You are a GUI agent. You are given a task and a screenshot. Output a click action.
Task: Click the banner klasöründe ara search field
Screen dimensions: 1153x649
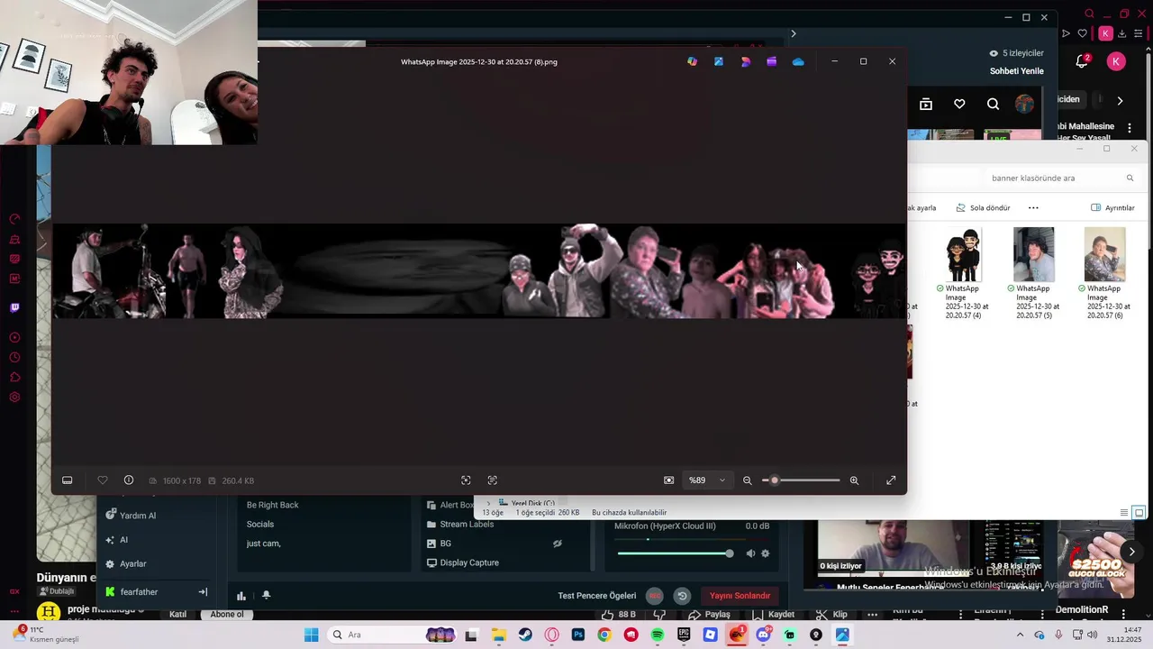click(1063, 178)
